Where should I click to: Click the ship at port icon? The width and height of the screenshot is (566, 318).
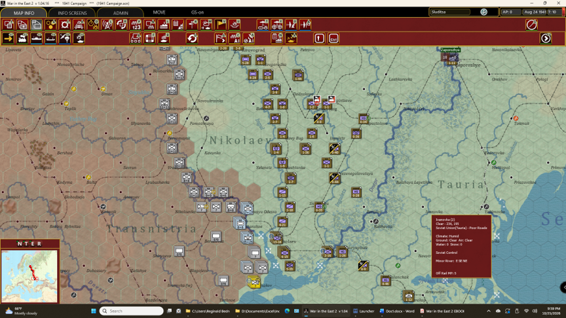pyautogui.click(x=164, y=25)
